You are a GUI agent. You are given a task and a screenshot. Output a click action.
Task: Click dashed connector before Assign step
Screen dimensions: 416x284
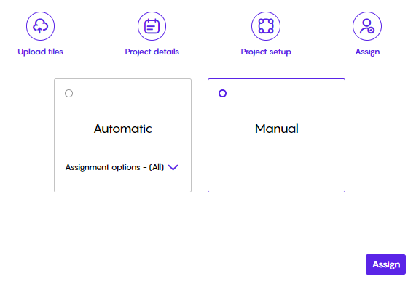click(322, 31)
